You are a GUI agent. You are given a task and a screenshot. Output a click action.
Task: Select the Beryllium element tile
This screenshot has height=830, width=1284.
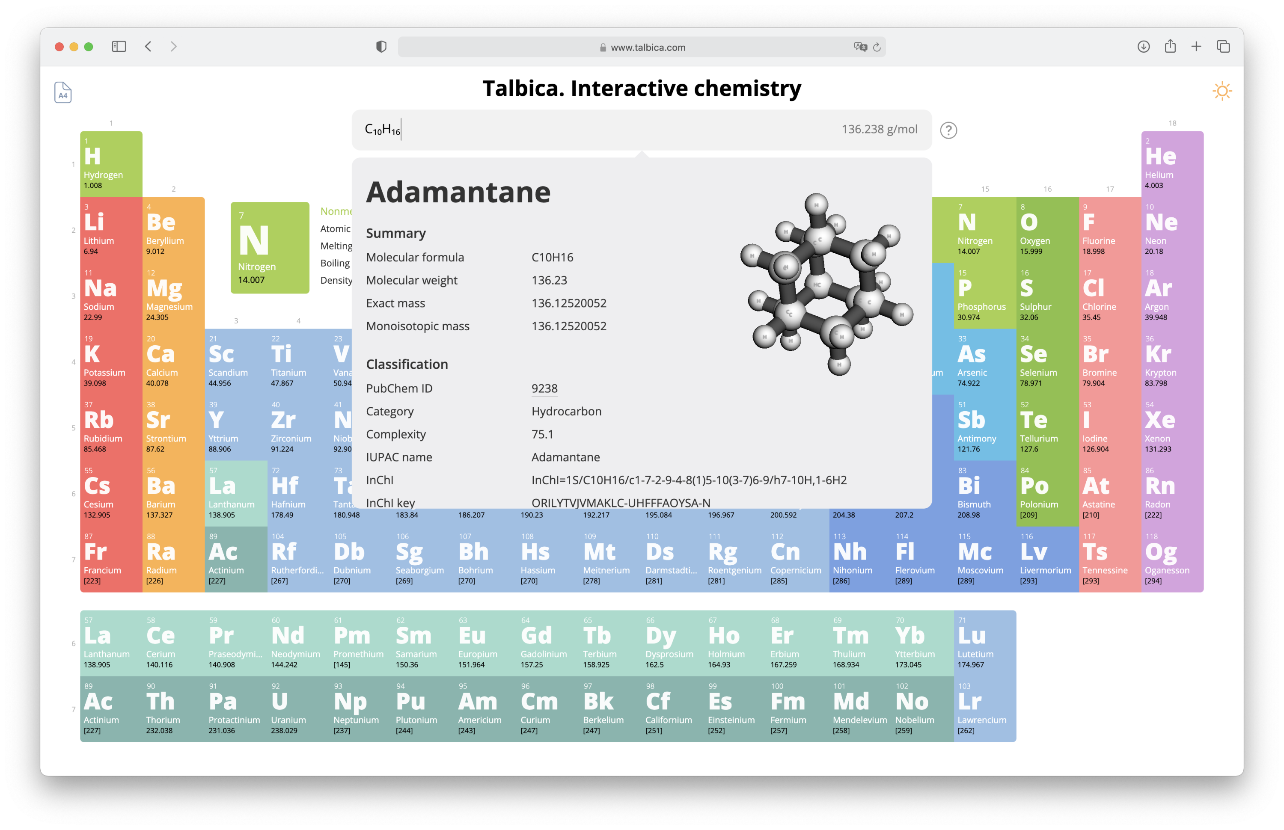click(174, 230)
